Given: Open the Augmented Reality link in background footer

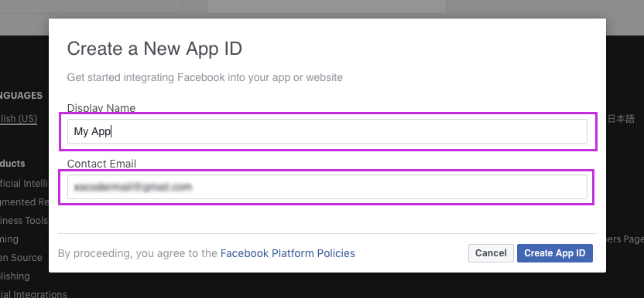Looking at the screenshot, I should pos(24,202).
